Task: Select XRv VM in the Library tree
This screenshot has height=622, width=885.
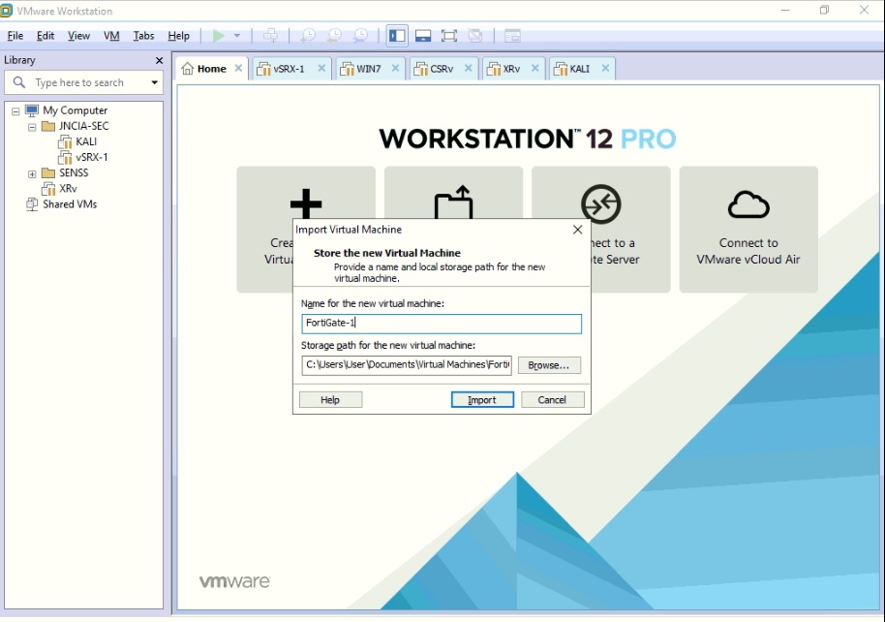Action: tap(68, 189)
